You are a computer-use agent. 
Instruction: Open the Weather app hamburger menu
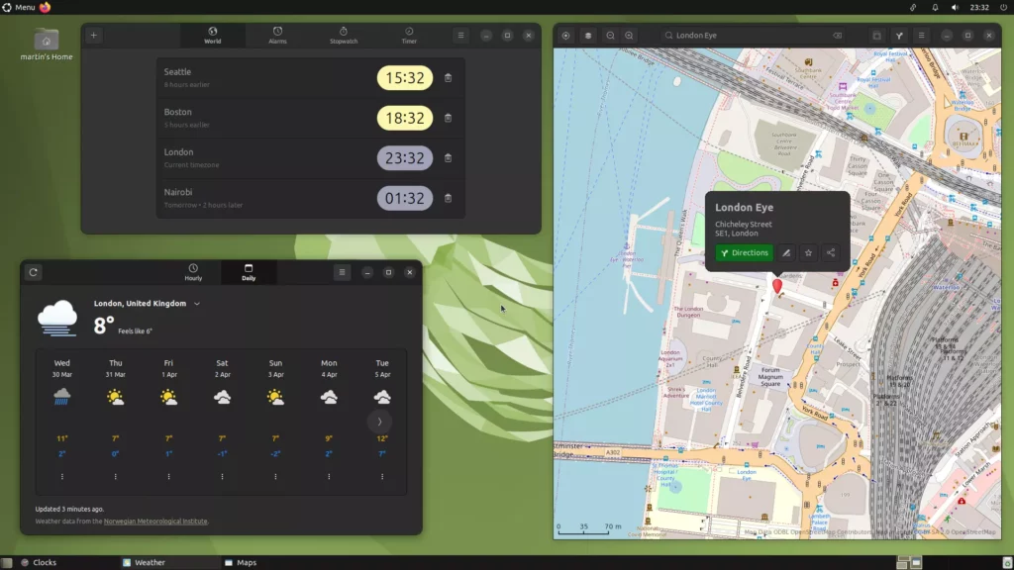coord(342,272)
